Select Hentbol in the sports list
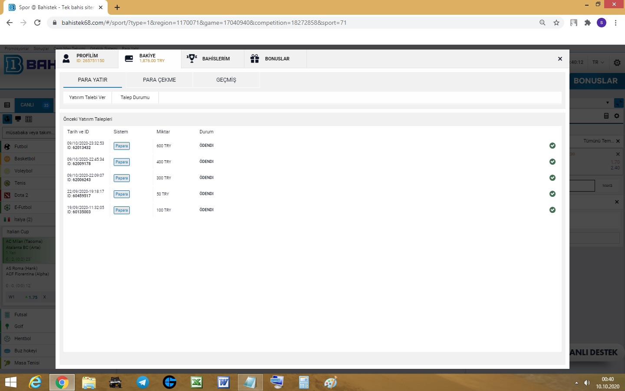The image size is (625, 391). click(x=28, y=338)
